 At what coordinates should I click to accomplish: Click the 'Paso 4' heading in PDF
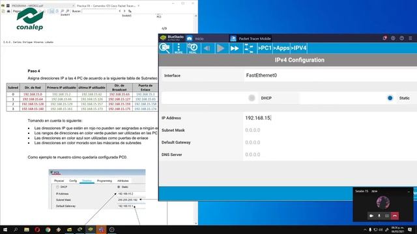point(34,71)
